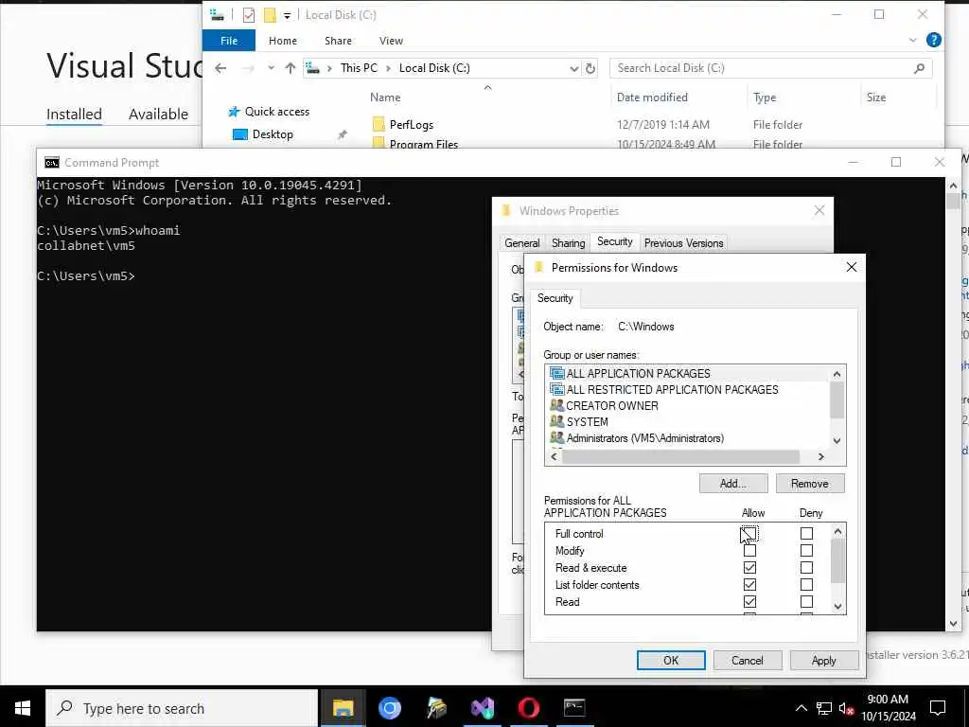Uncheck Allow for Read & execute
Screen dimensions: 969x727
point(749,568)
